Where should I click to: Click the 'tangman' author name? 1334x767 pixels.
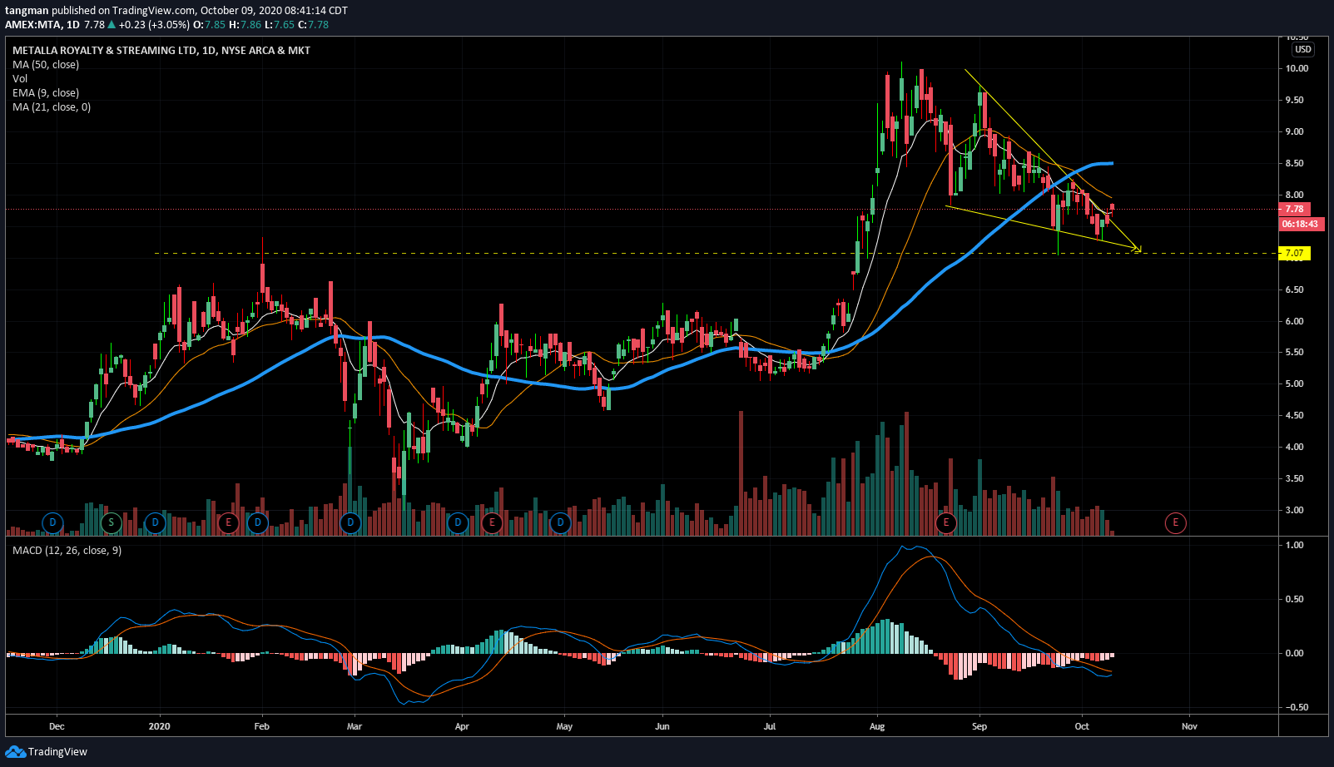click(27, 11)
